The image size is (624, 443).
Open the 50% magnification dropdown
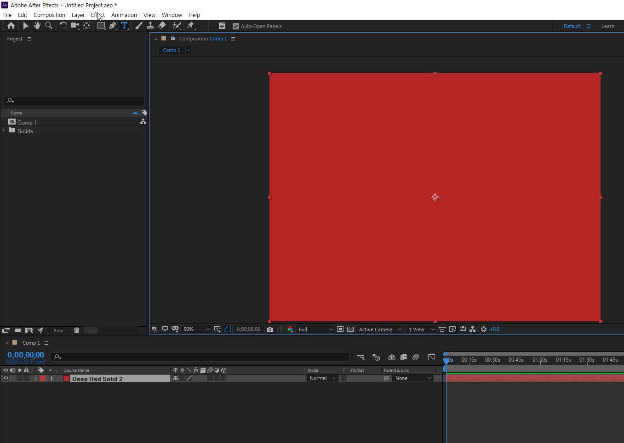click(196, 329)
